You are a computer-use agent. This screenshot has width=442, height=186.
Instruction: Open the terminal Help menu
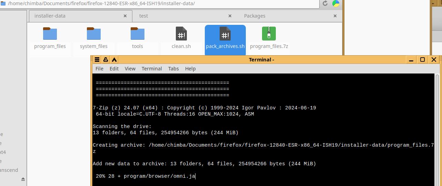190,69
